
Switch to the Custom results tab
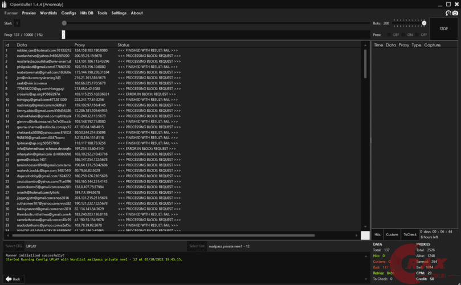(x=392, y=234)
